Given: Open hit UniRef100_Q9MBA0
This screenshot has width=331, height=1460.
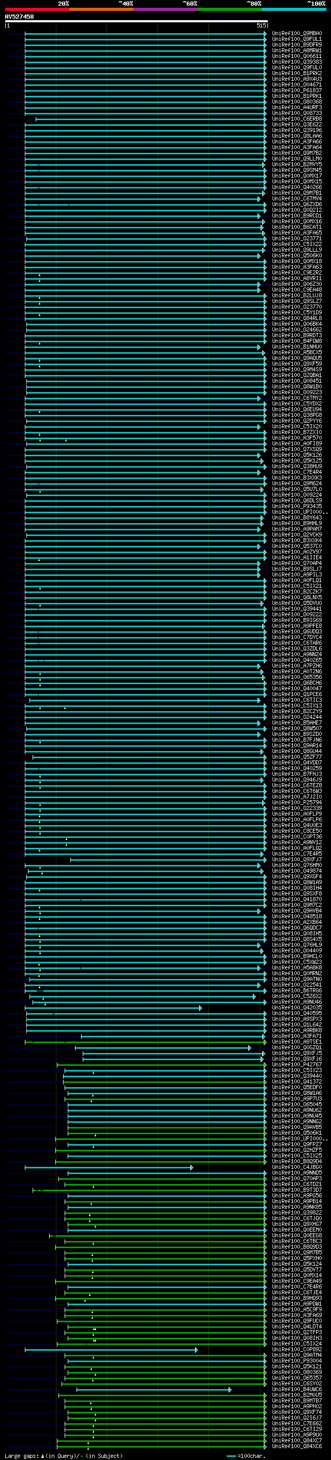Looking at the screenshot, I should pyautogui.click(x=297, y=34).
